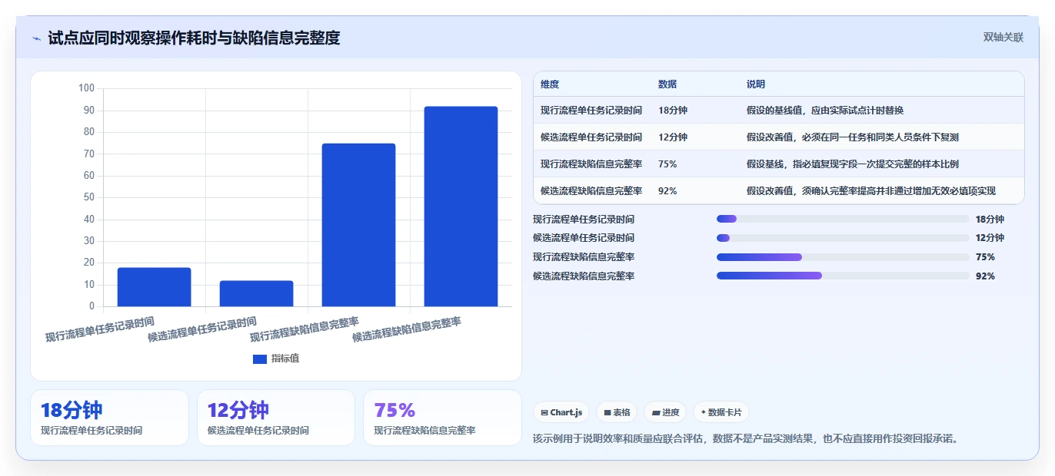
Task: Click the 12分钟 data card
Action: [x=276, y=418]
